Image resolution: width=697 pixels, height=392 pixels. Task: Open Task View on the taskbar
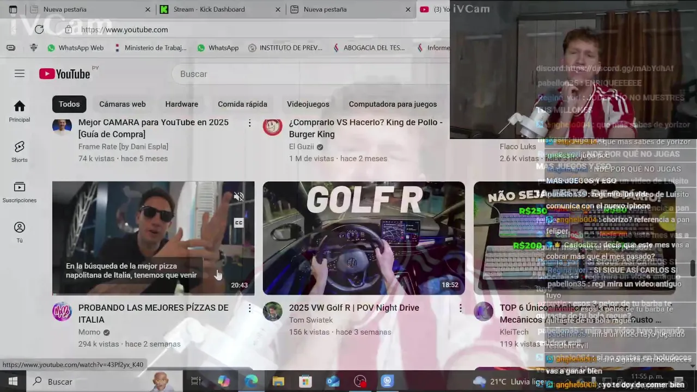point(196,381)
